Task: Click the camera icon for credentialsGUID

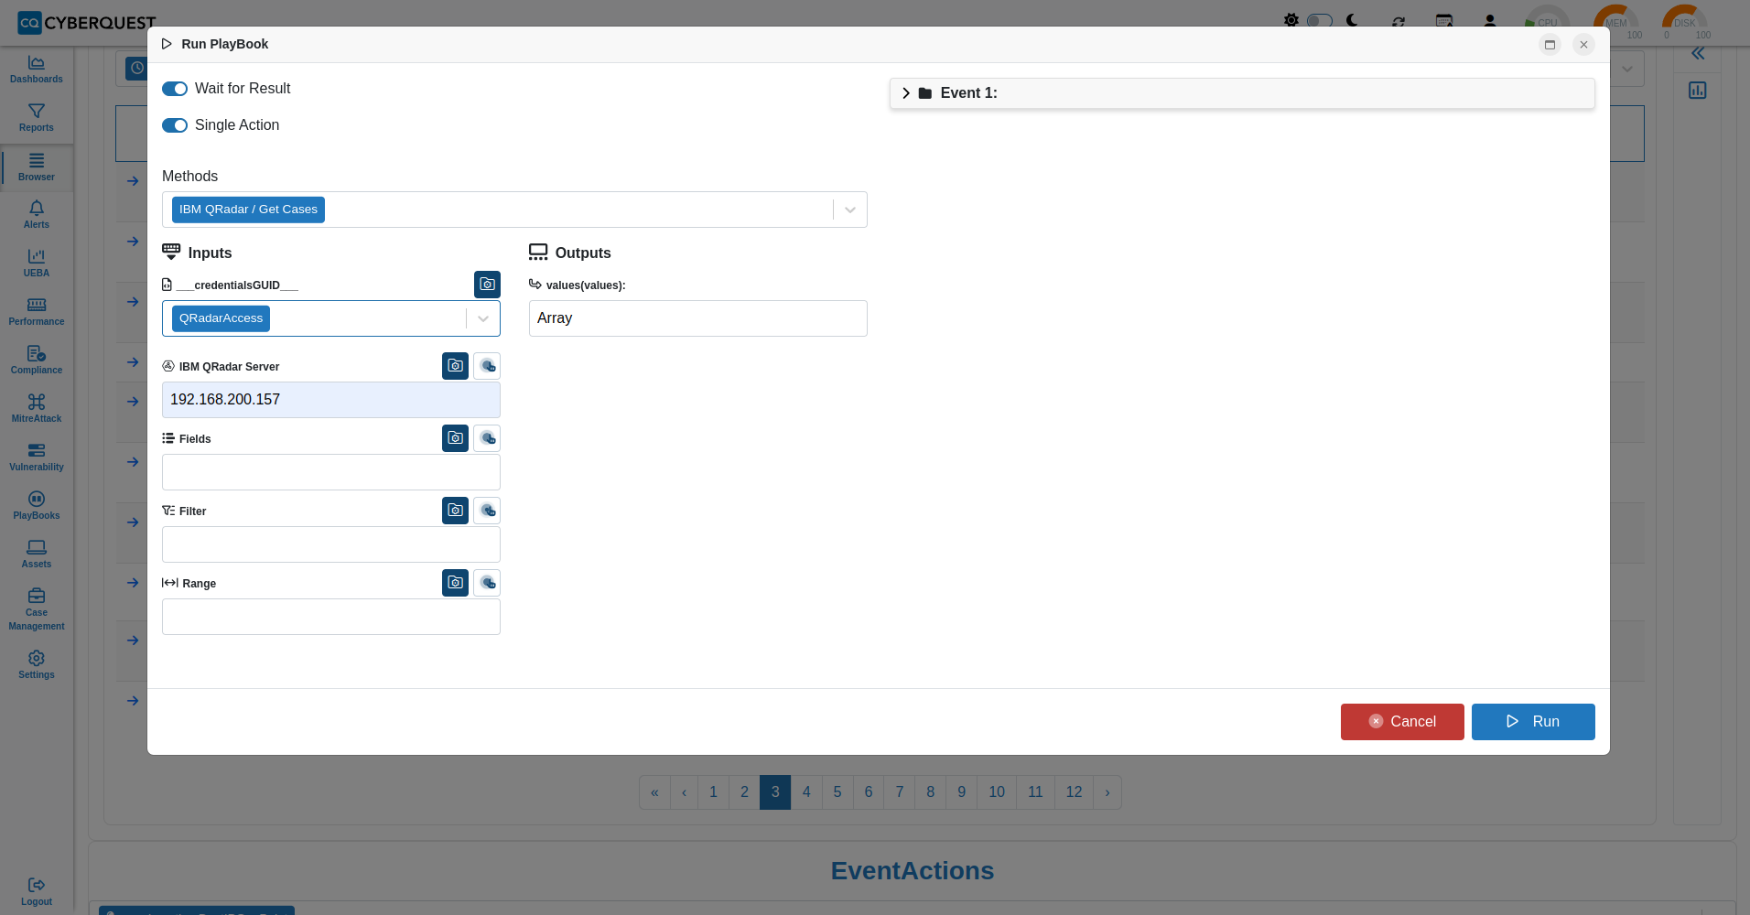Action: pyautogui.click(x=487, y=285)
